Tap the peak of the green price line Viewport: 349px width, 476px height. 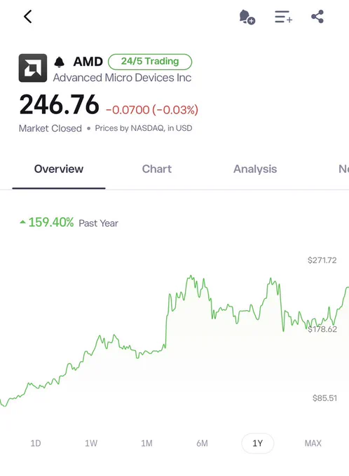coord(191,276)
